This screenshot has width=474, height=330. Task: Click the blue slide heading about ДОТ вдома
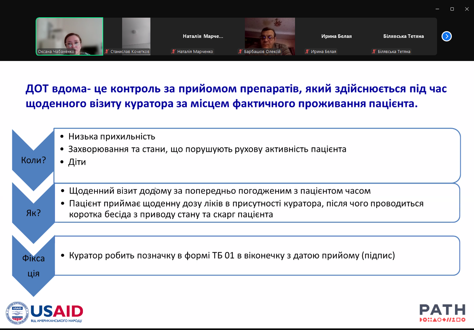click(x=236, y=96)
